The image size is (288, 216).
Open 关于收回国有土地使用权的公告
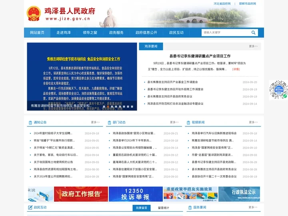[53, 162]
